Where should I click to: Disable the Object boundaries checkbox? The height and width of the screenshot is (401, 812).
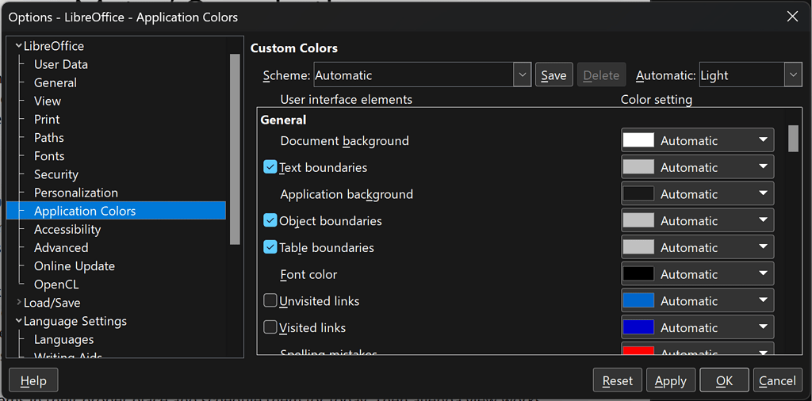tap(270, 221)
